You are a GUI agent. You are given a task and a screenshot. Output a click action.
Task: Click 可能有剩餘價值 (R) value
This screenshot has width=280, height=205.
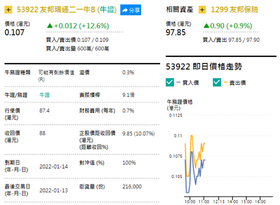[x=56, y=76]
